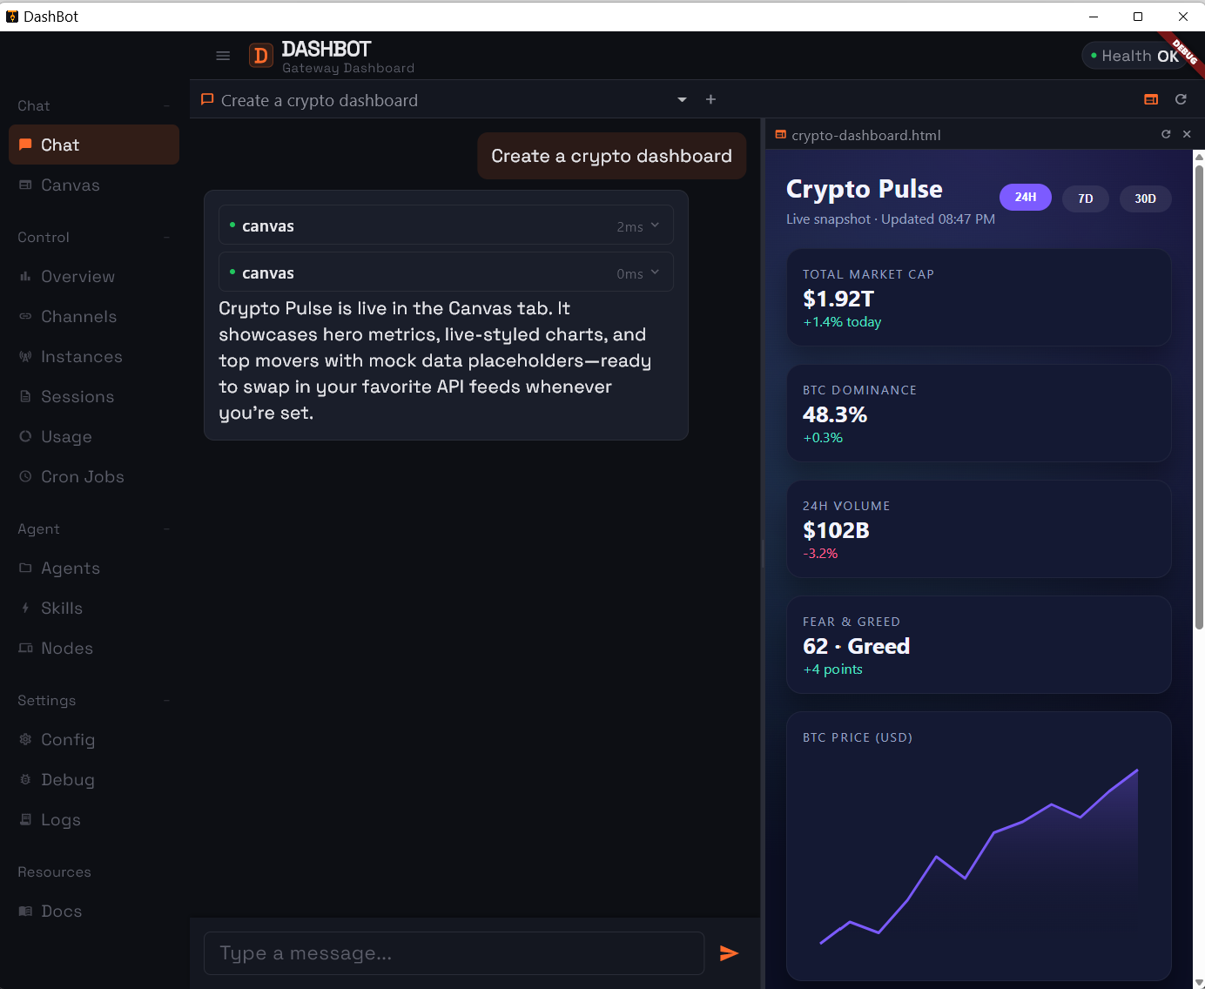Screen dimensions: 1205x989
Task: Switch to the Canvas tab in the sidebar
Action: [70, 185]
